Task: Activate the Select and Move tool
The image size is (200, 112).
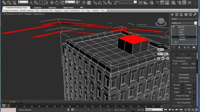Action: [52, 2]
